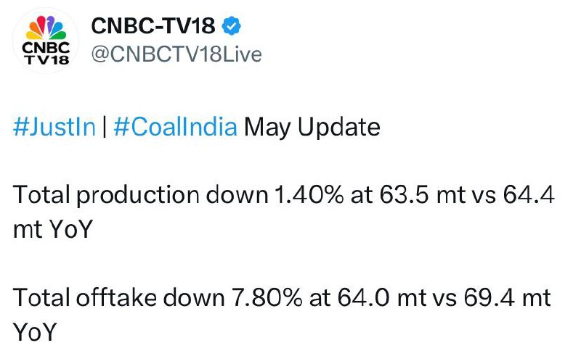This screenshot has width=581, height=356.
Task: Click the 64.4 prior-year production value
Action: tap(529, 194)
